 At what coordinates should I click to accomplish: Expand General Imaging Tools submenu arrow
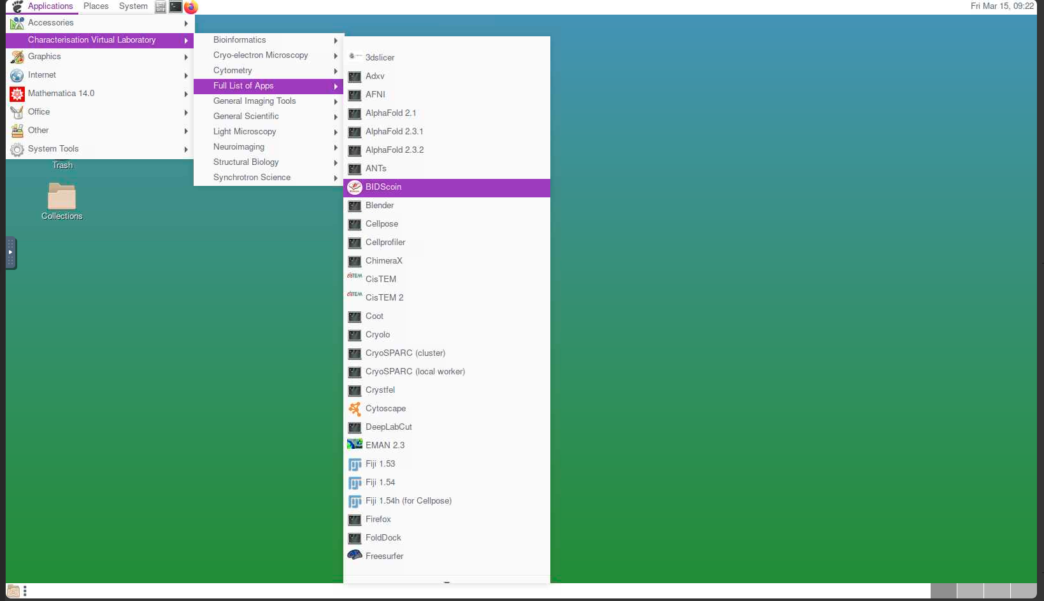pyautogui.click(x=336, y=101)
